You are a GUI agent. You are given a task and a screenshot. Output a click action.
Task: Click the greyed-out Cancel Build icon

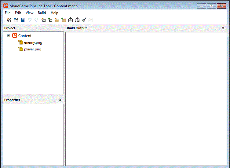coord(91,20)
